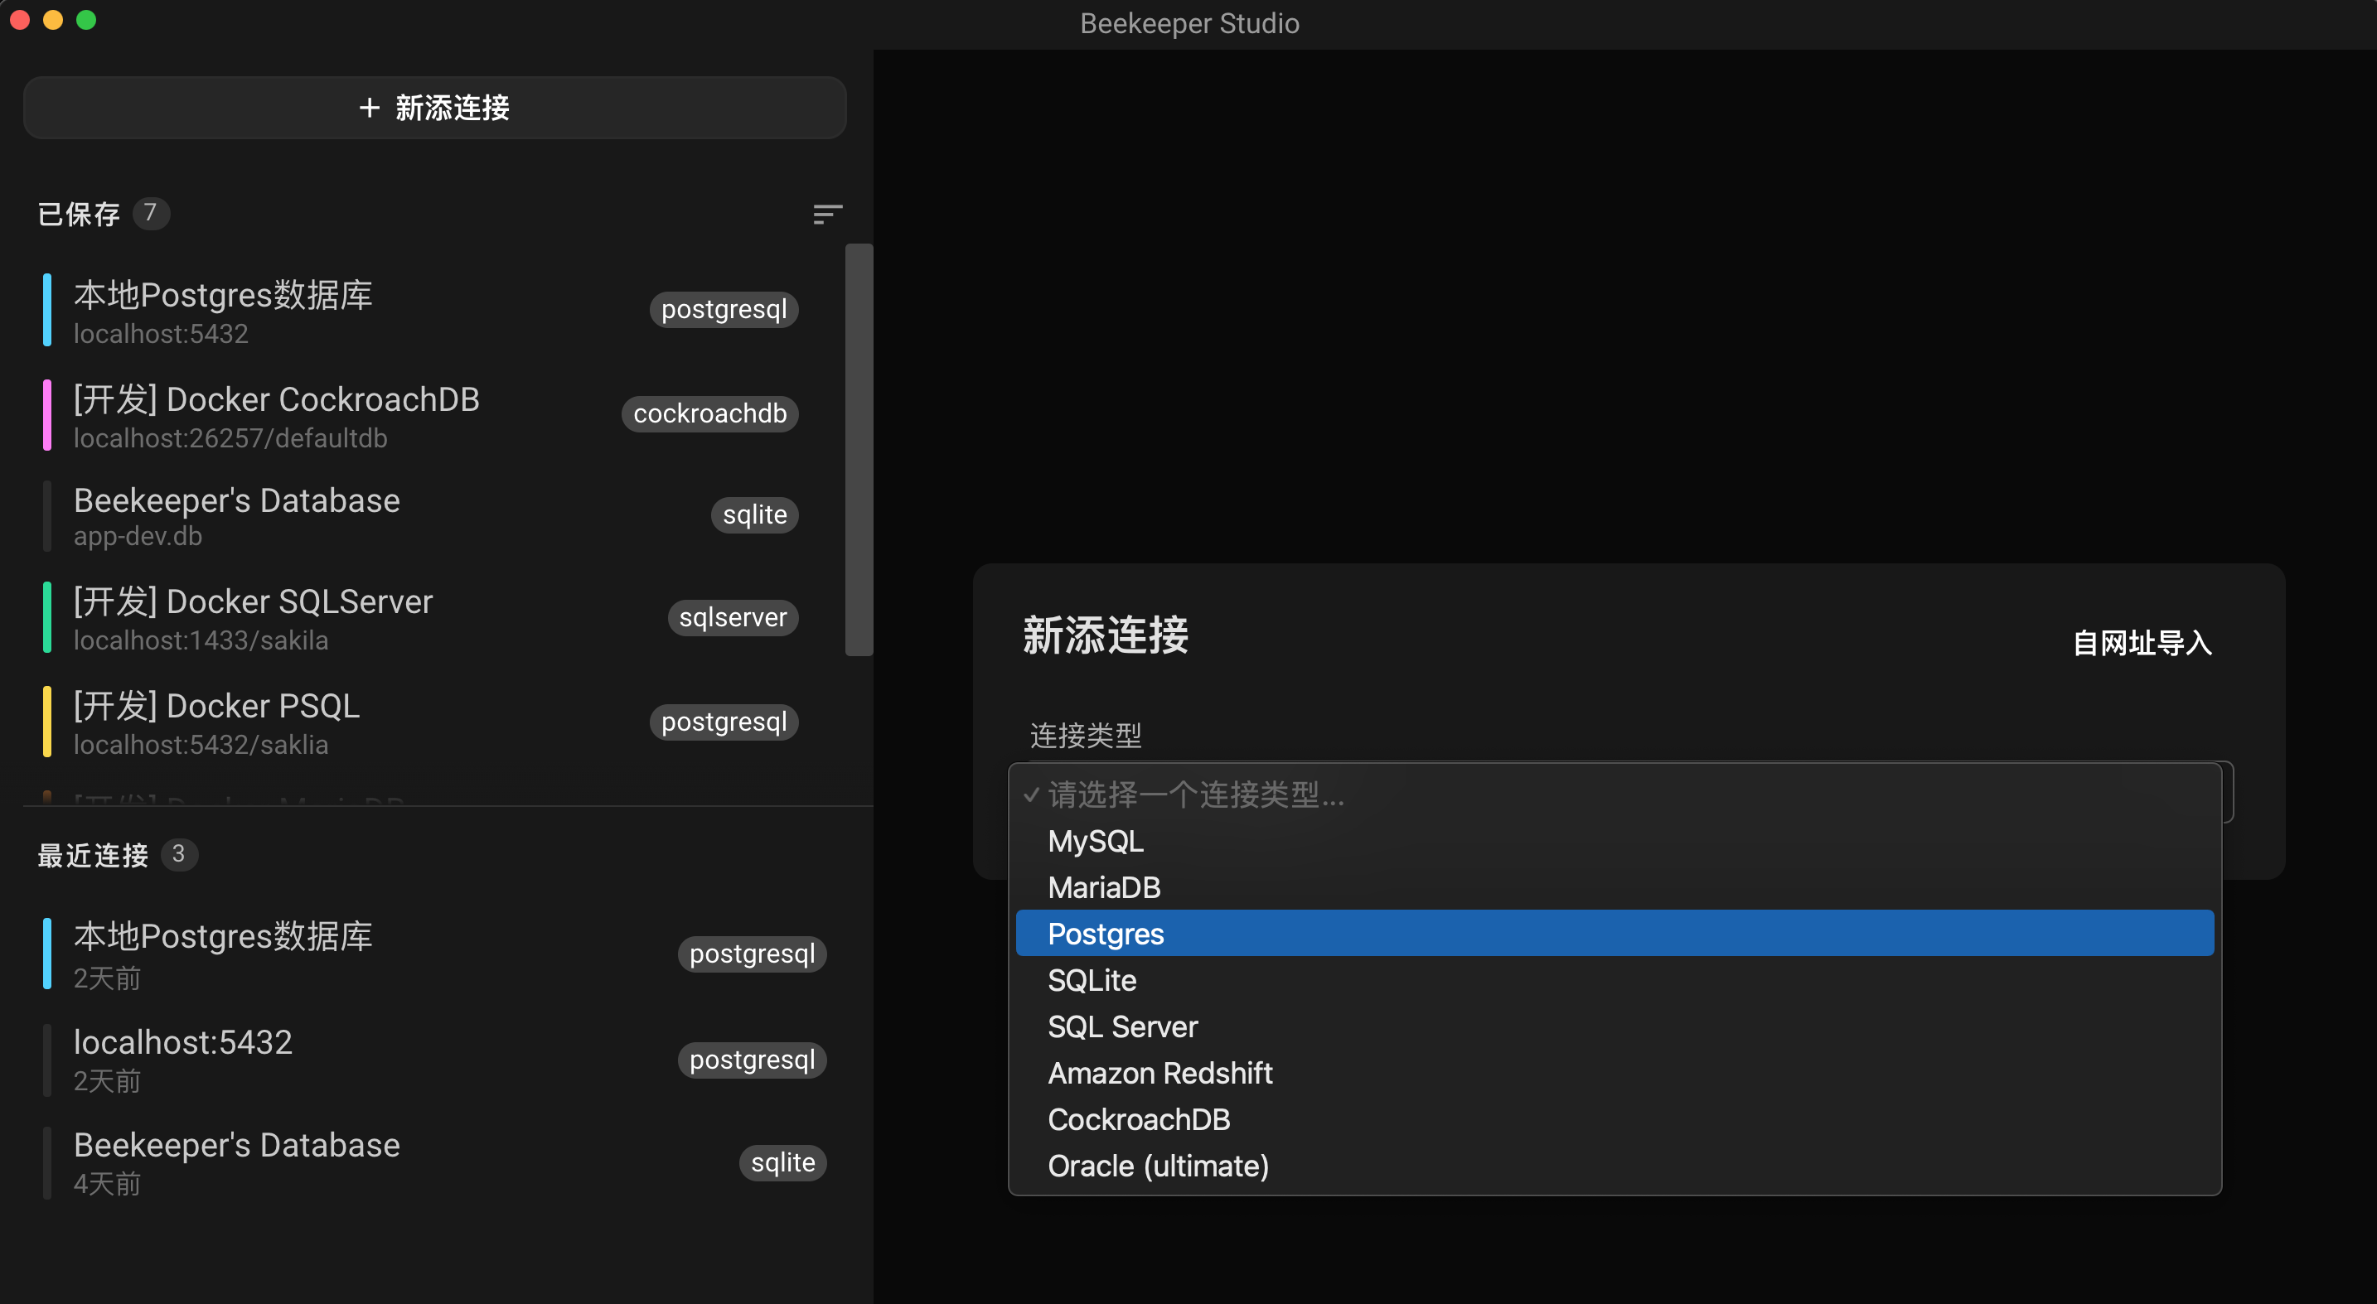Click the pink color bar of Docker CockroachDB
The image size is (2377, 1304).
[x=47, y=414]
